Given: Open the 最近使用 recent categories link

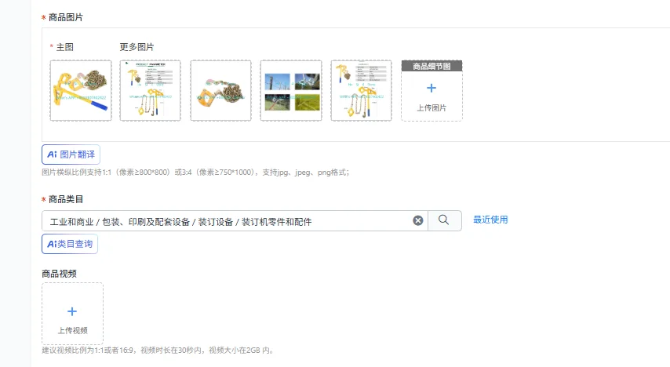Looking at the screenshot, I should point(490,220).
